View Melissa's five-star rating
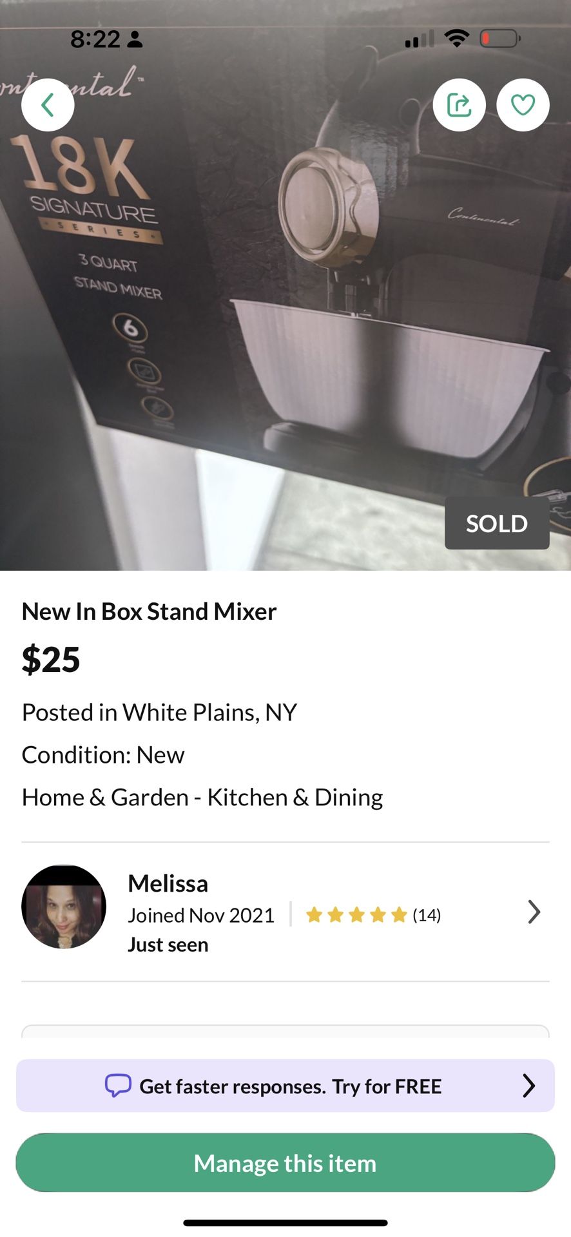This screenshot has width=571, height=1237. 356,915
